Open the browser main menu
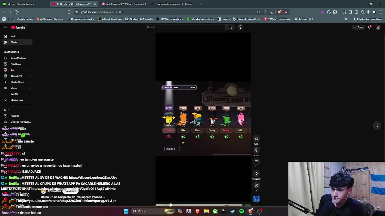This screenshot has height=216, width=385. 380,12
